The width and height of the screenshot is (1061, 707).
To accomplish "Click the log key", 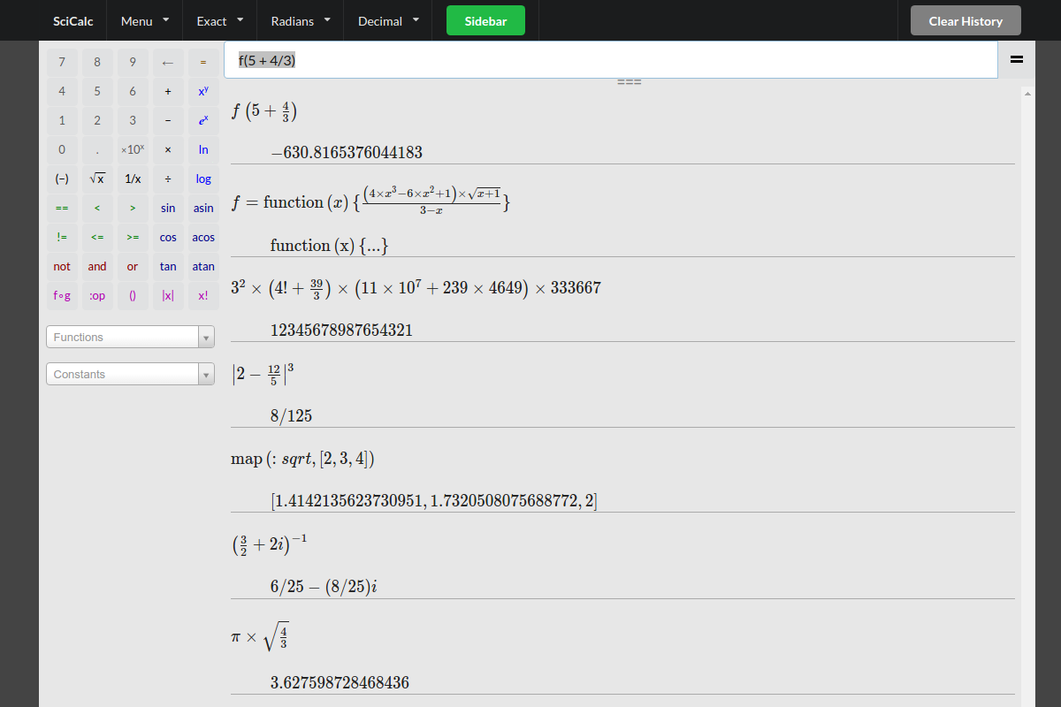I will click(x=203, y=179).
